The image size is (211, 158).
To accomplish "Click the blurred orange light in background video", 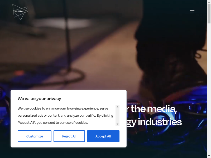I will pos(19,73).
